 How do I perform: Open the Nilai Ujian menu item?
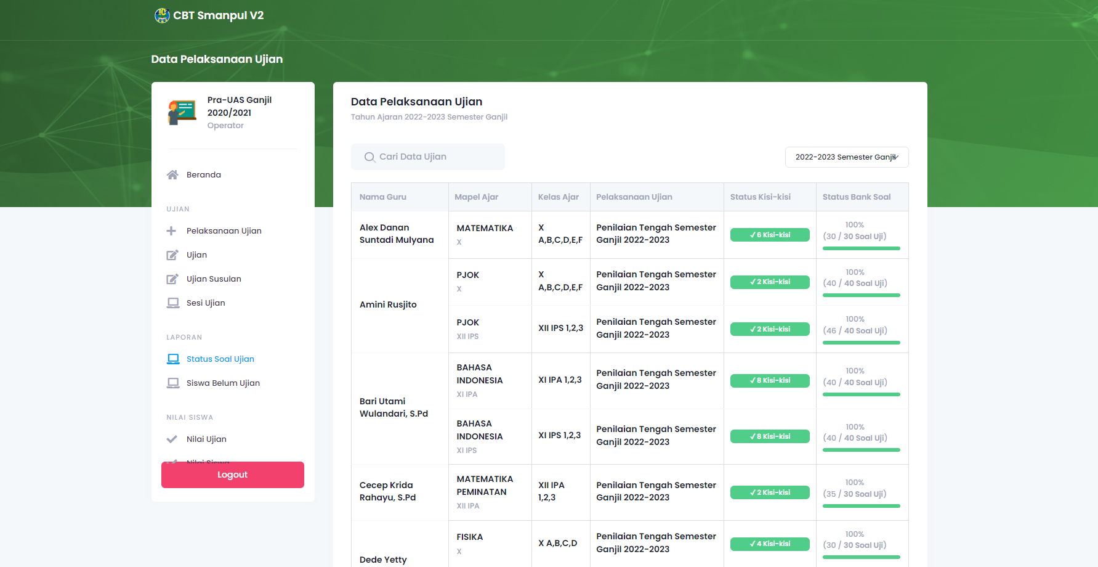coord(206,439)
